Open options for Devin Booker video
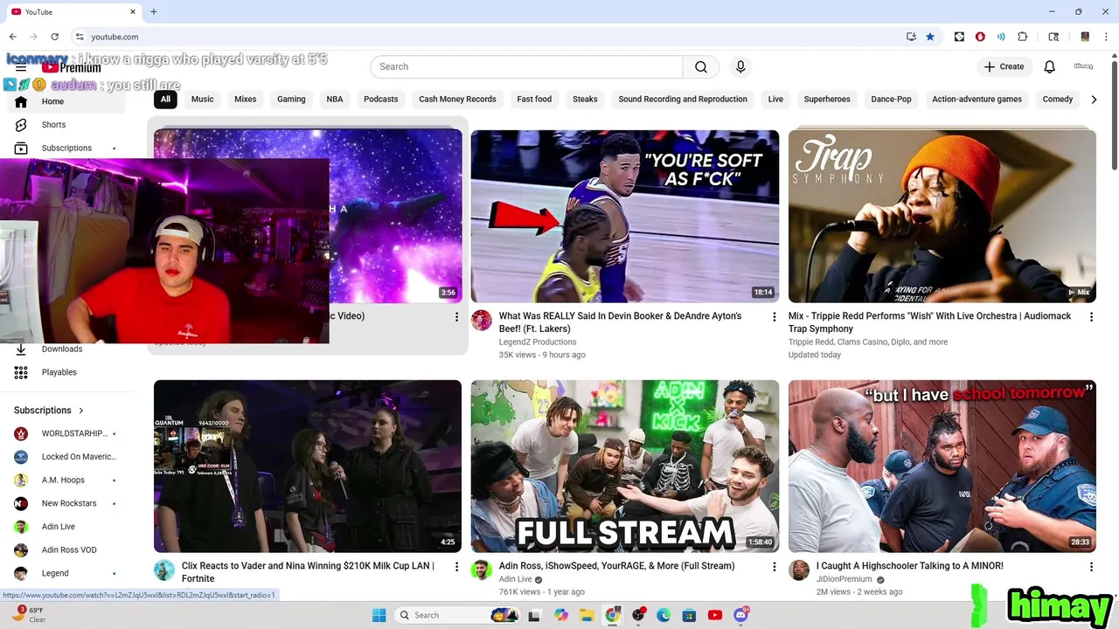 774,316
